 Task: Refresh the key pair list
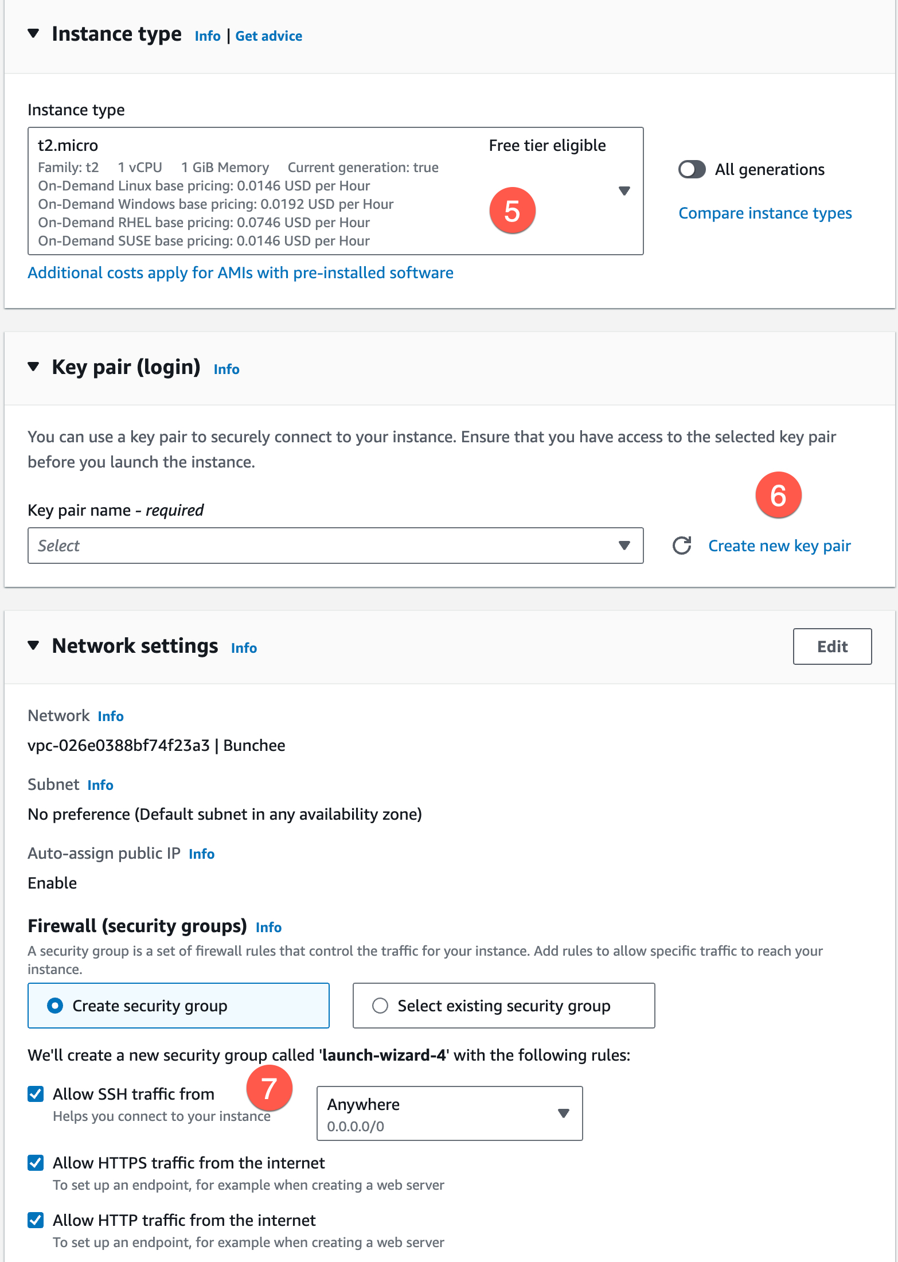click(682, 546)
